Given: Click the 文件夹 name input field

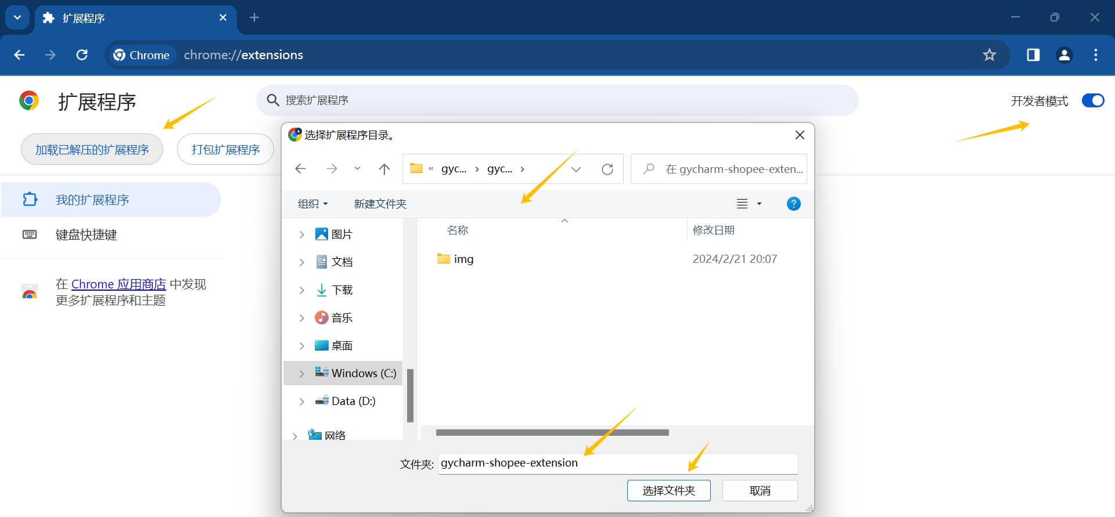Looking at the screenshot, I should (x=618, y=463).
